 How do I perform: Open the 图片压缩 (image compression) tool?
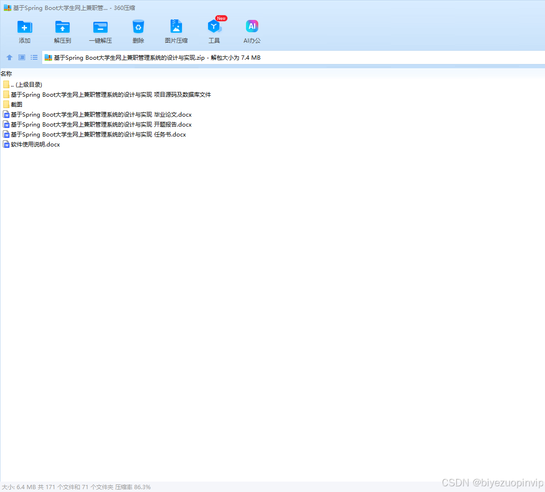pyautogui.click(x=176, y=27)
